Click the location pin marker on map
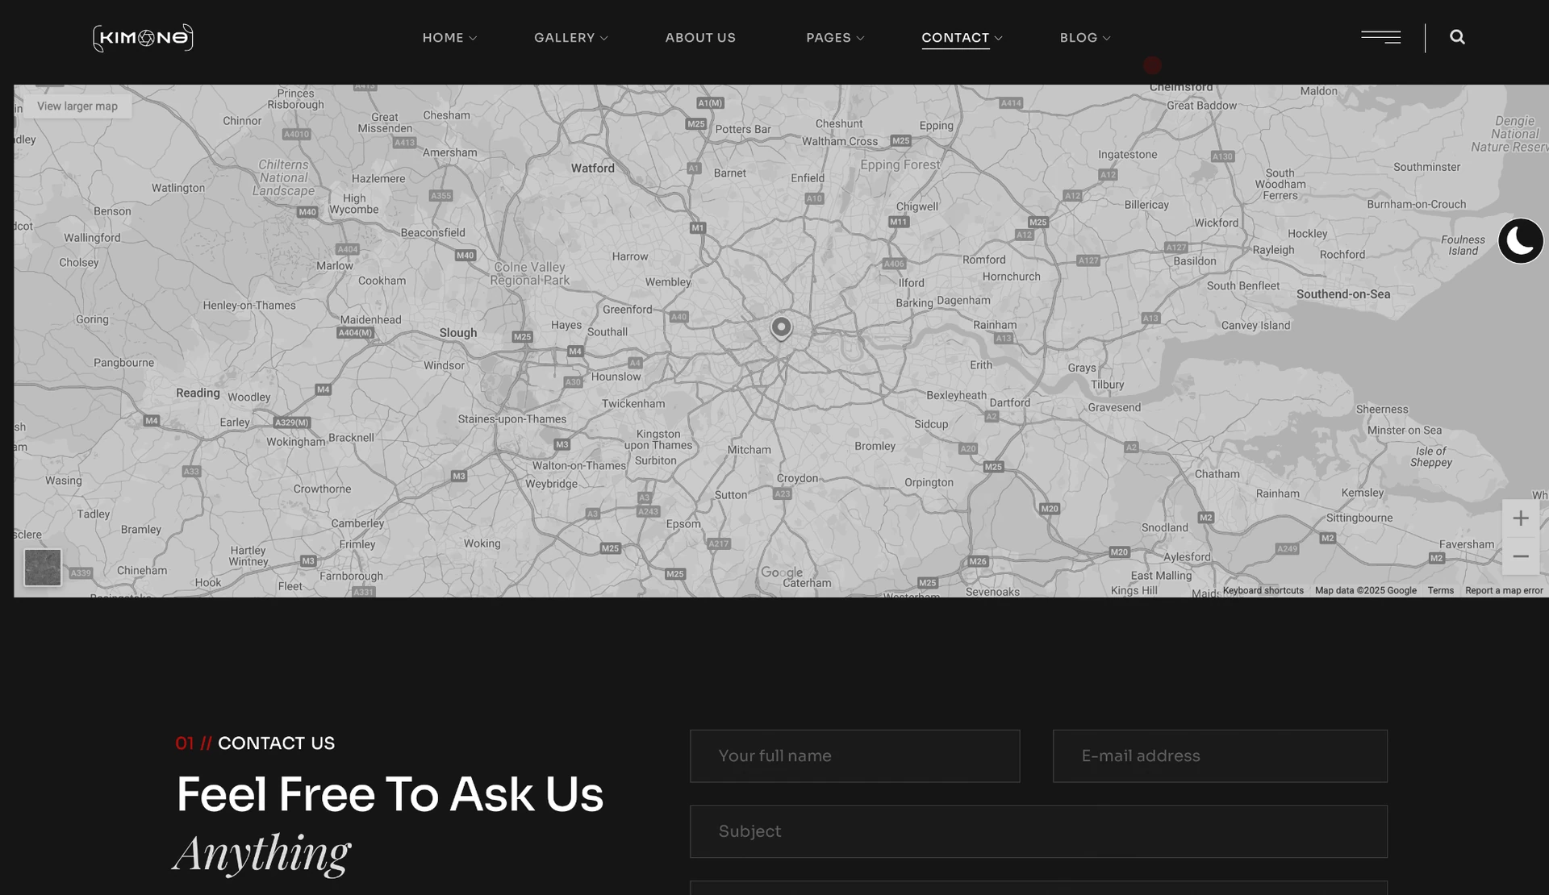1549x895 pixels. coord(781,327)
